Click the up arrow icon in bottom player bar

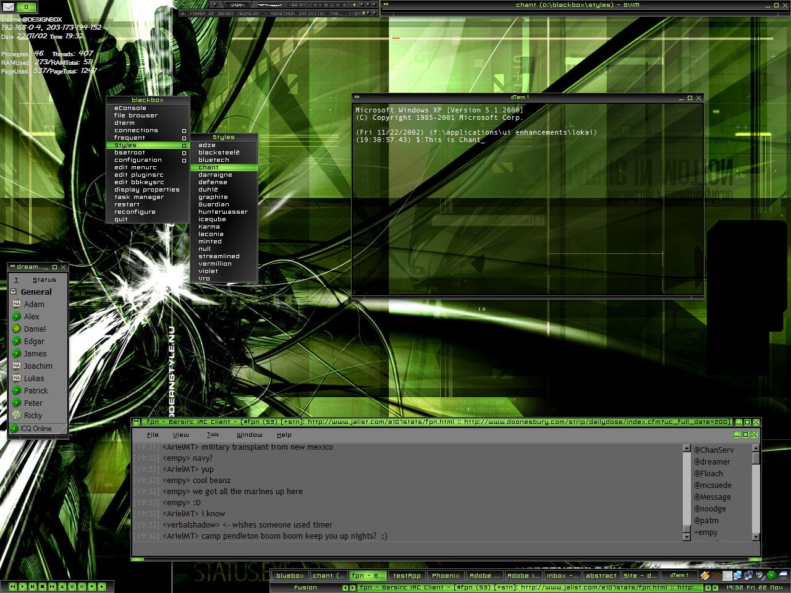tap(91, 586)
